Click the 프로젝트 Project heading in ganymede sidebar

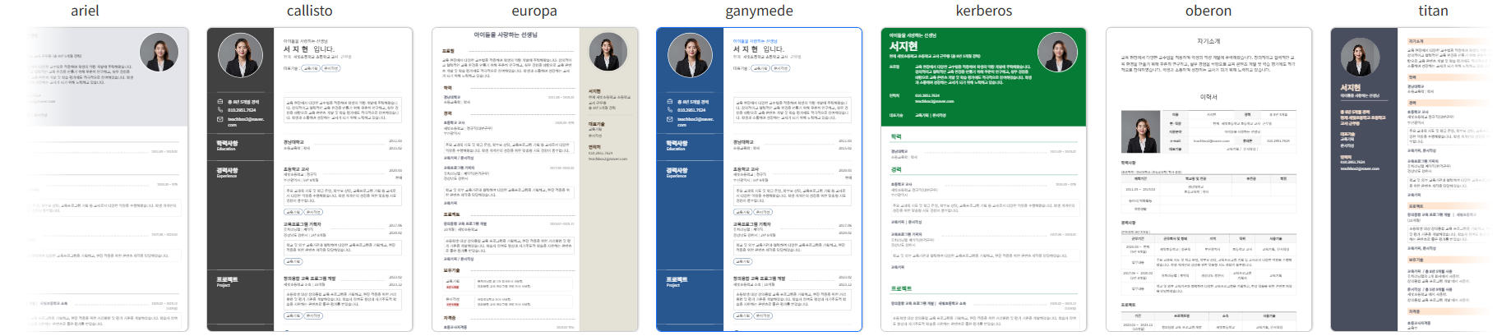click(x=677, y=281)
